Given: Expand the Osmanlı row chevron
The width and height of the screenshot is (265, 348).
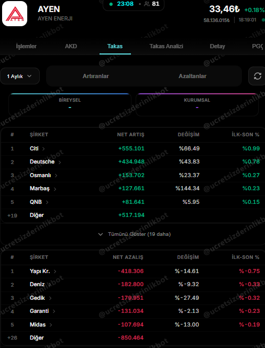Looking at the screenshot, I should [x=56, y=176].
